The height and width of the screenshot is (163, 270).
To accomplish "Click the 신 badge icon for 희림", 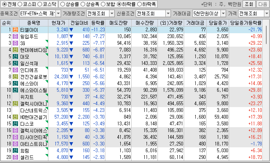I will tap(15, 151).
